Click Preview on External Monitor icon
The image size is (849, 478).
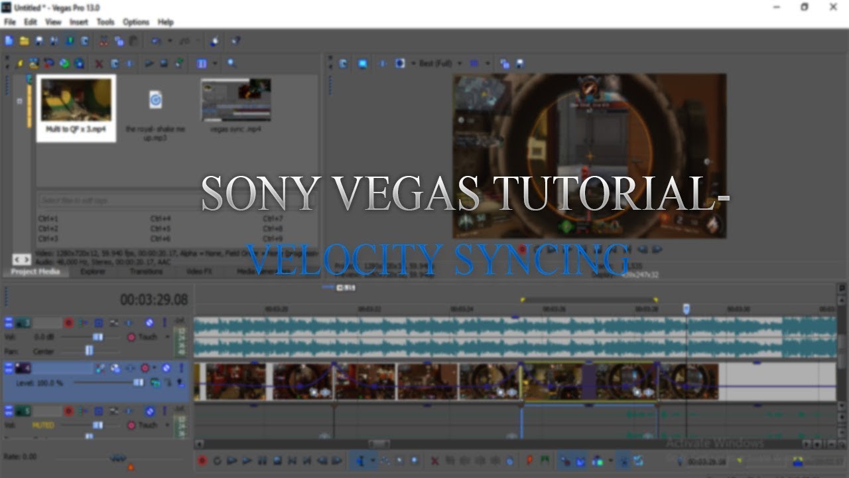point(362,64)
